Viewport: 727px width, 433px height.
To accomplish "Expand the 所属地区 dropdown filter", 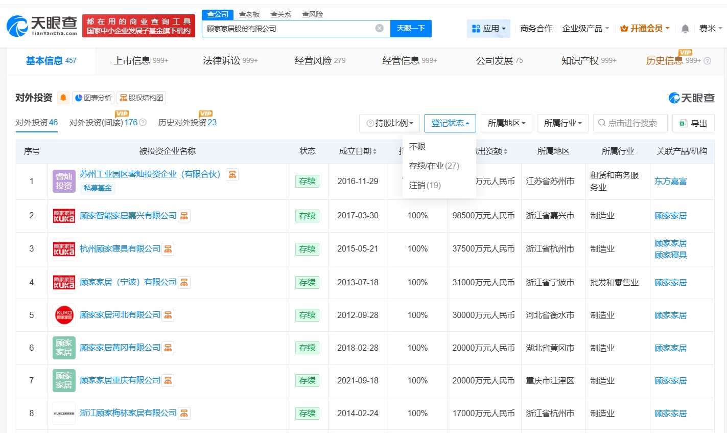I will (x=506, y=123).
